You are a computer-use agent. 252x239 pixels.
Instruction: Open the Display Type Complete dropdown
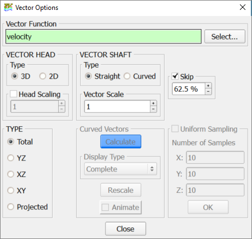120,169
